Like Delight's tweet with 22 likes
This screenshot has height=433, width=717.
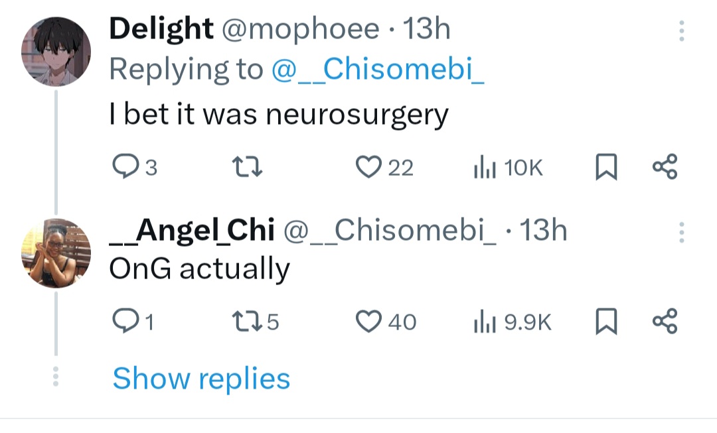[368, 168]
